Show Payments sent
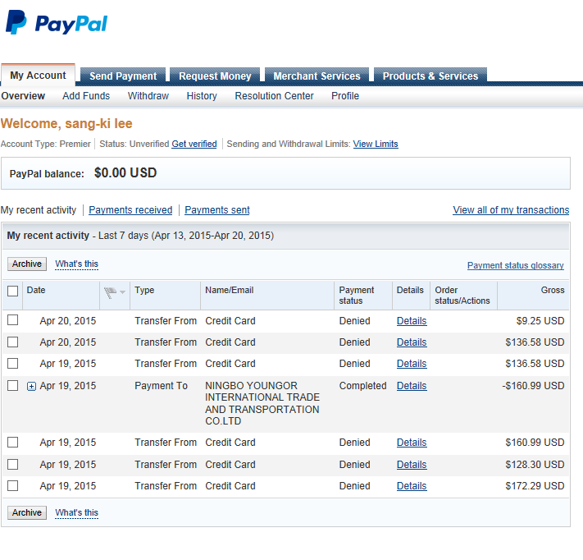Viewport: 583px width, 560px height. pyautogui.click(x=217, y=210)
